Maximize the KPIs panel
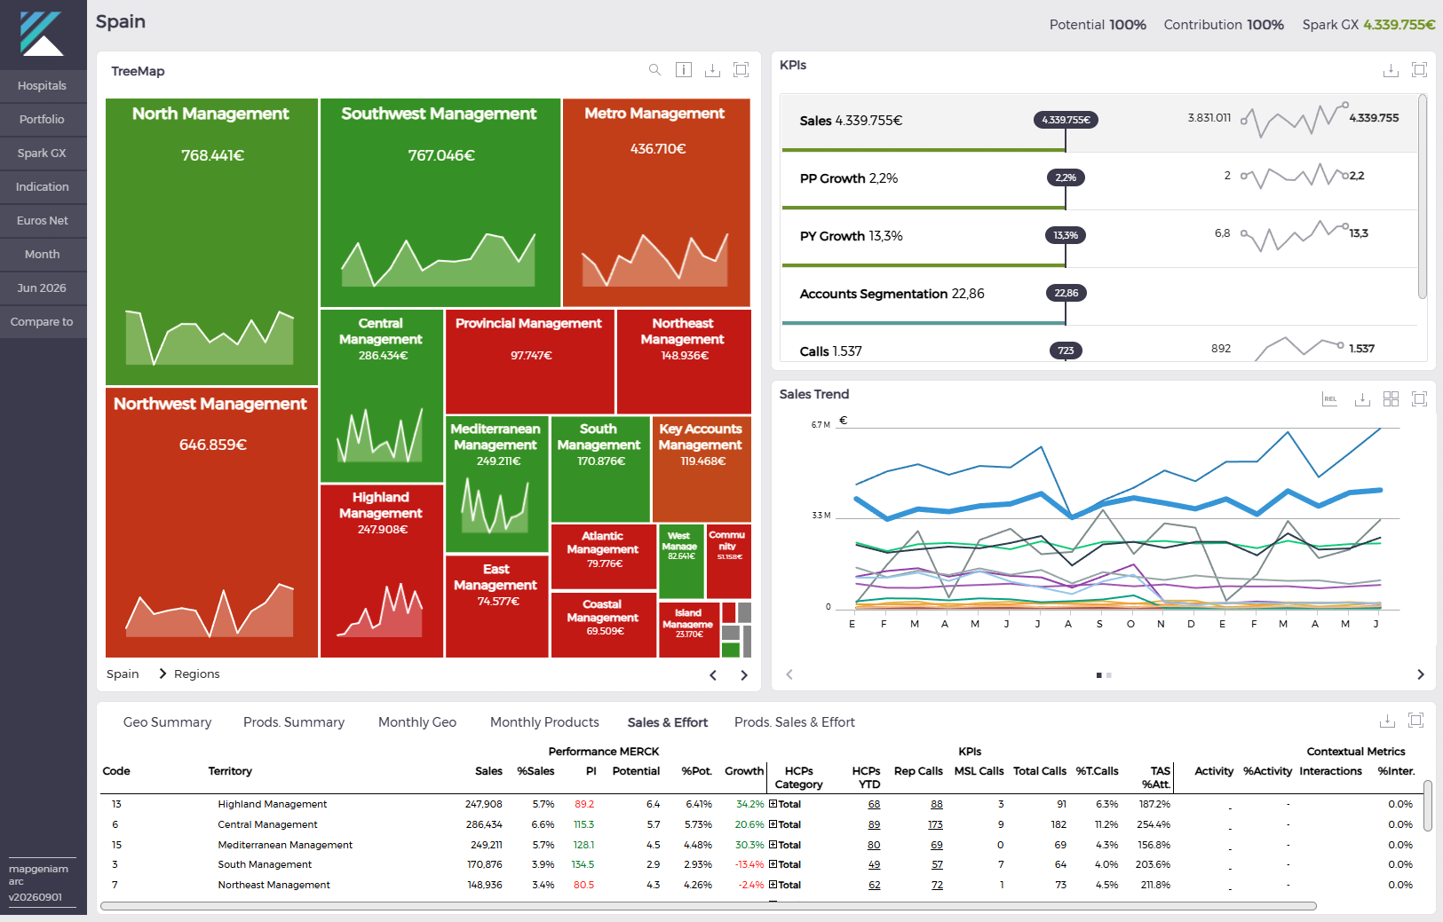The image size is (1443, 922). (1419, 70)
